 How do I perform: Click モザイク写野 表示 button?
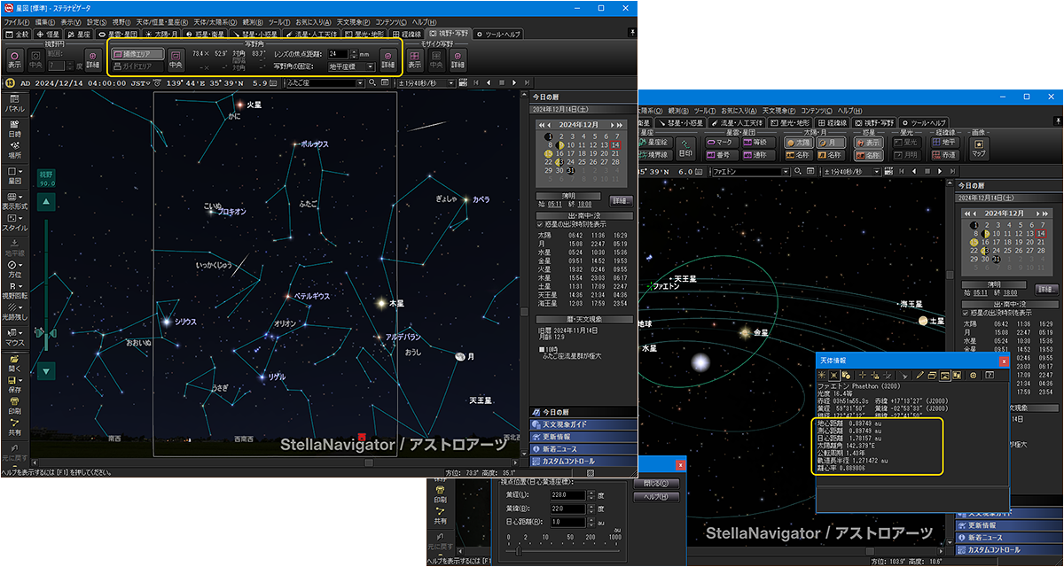[x=414, y=59]
